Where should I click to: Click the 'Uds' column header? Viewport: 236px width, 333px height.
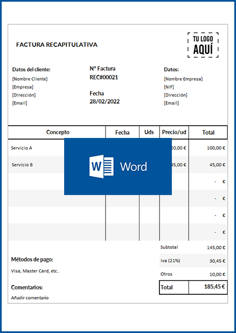click(149, 132)
